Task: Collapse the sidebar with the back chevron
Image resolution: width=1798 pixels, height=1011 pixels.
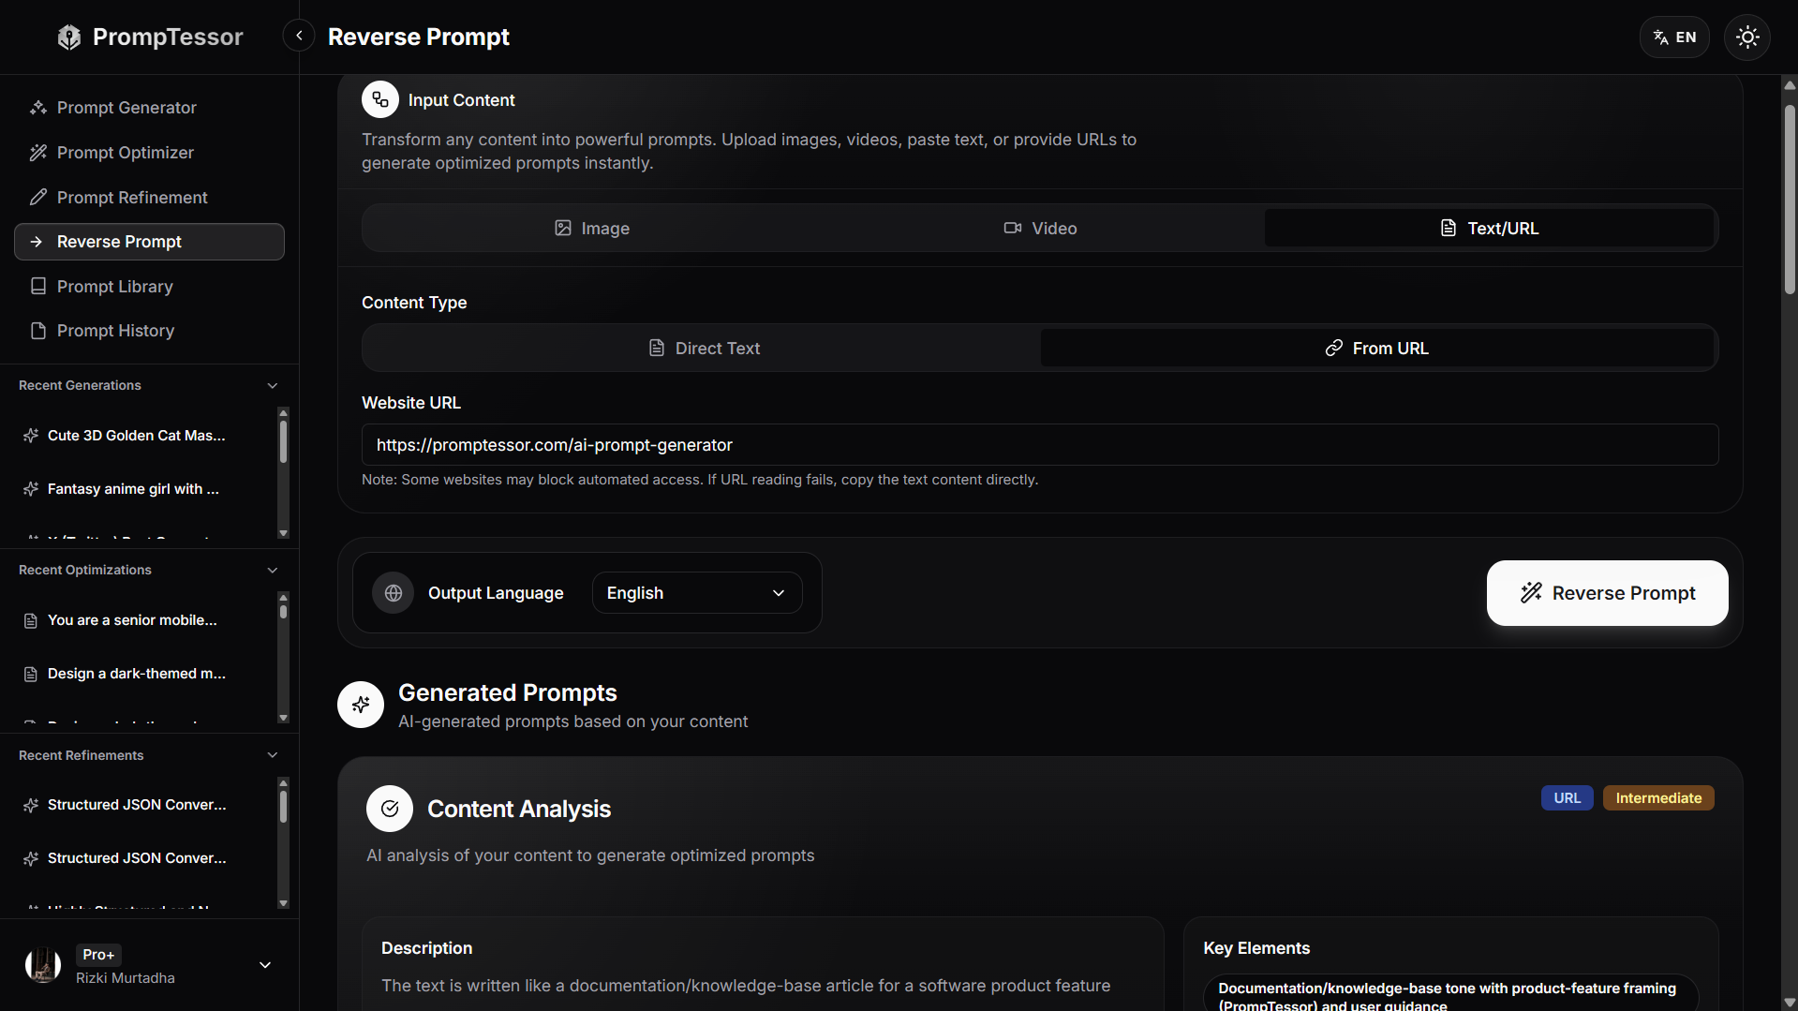Action: click(x=299, y=37)
